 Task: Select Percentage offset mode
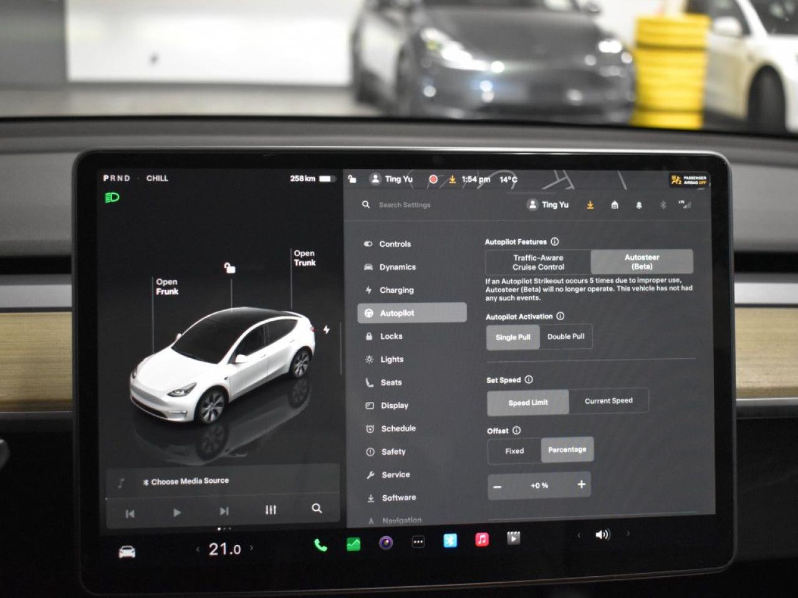pyautogui.click(x=567, y=450)
